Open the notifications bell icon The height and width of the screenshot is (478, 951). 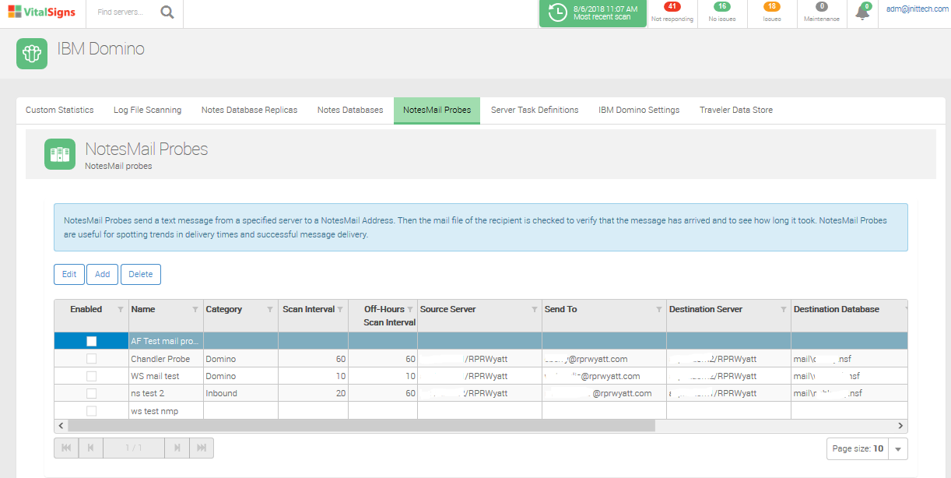[862, 12]
